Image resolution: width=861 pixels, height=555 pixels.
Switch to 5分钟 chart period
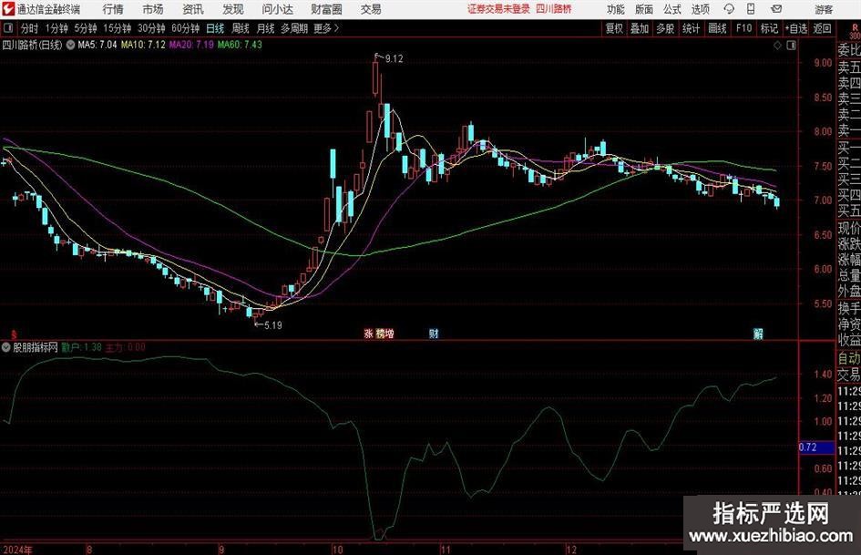click(x=86, y=28)
